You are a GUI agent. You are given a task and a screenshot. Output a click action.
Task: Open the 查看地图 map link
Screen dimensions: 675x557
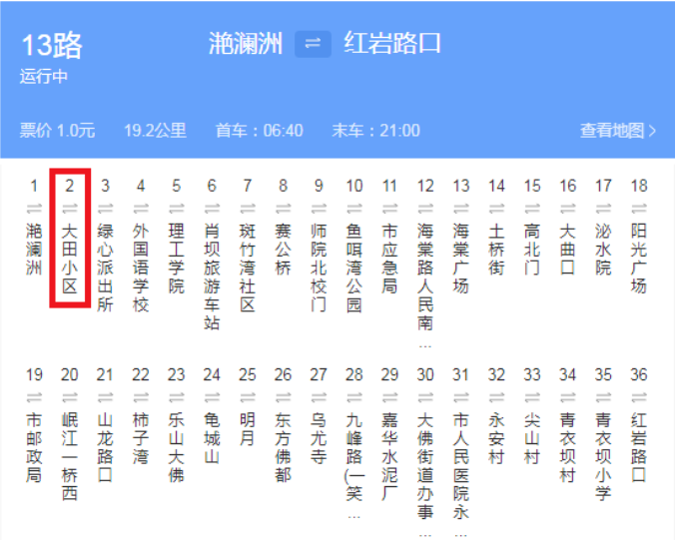[x=618, y=131]
